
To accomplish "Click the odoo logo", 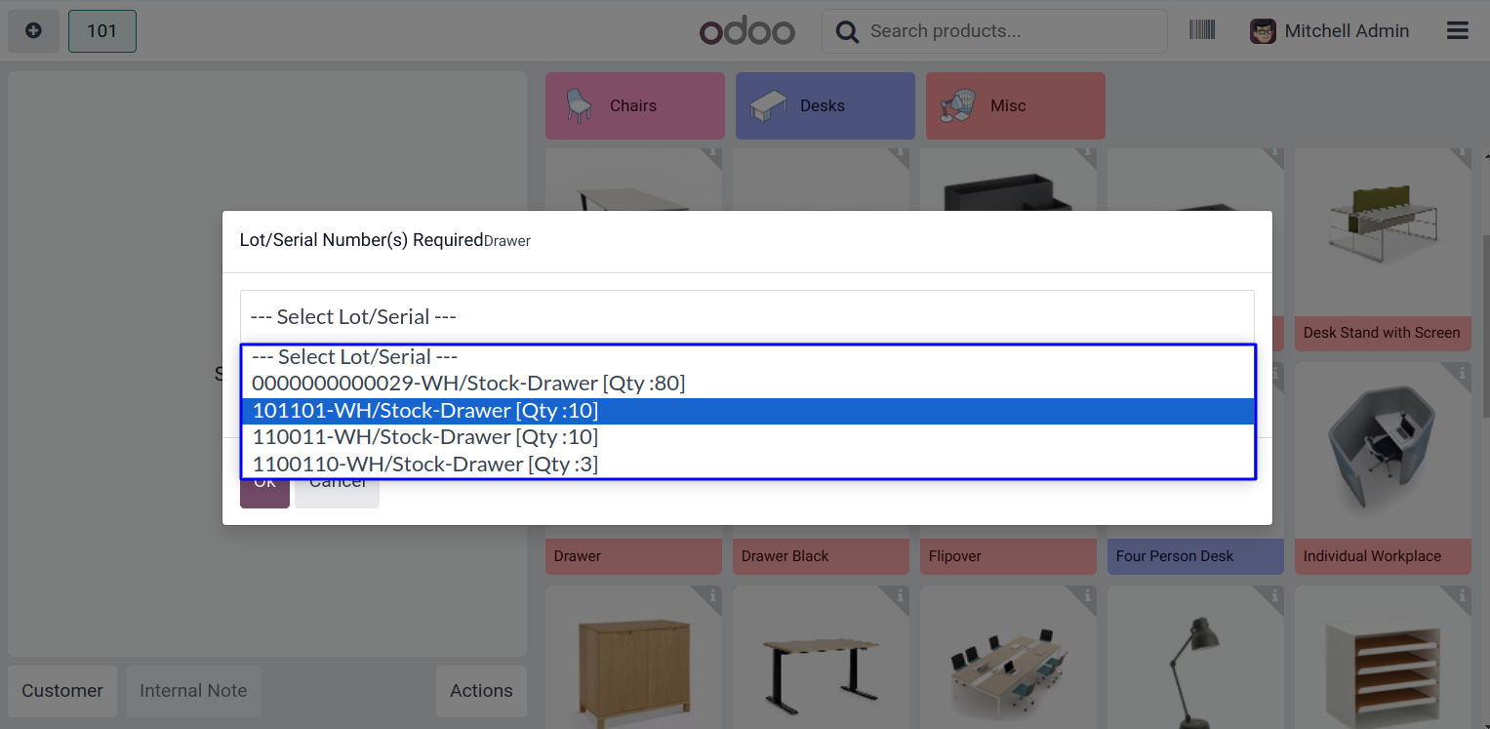I will click(746, 31).
